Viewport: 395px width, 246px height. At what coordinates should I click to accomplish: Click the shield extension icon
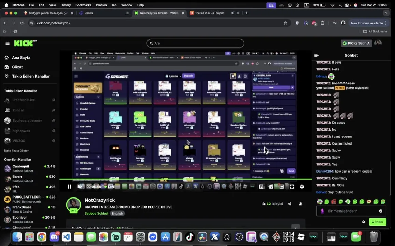coord(297,23)
